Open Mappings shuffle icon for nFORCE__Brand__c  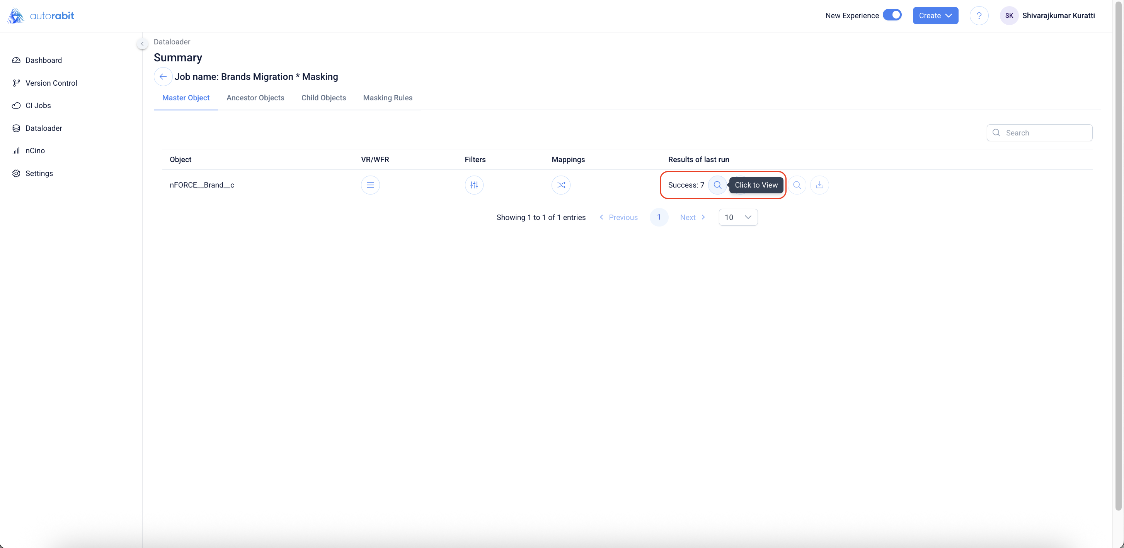[x=561, y=185]
